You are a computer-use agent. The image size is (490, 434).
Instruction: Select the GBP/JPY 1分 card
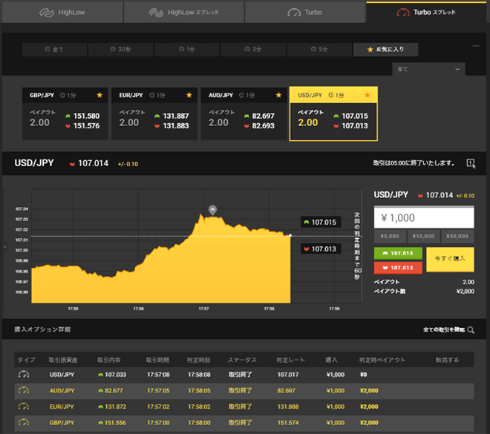[65, 114]
